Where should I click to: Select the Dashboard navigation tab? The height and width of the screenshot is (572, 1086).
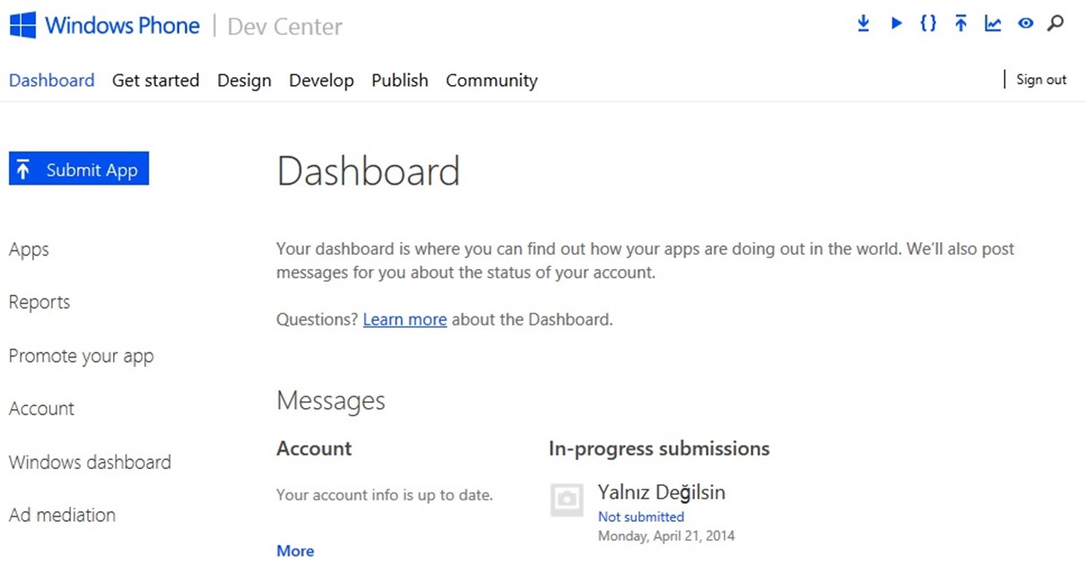(x=51, y=81)
